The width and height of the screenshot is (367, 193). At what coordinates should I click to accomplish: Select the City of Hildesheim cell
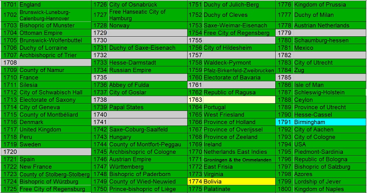coord(239,48)
